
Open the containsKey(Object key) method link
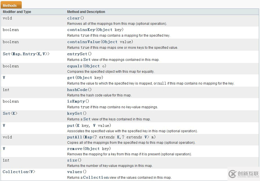click(78, 30)
